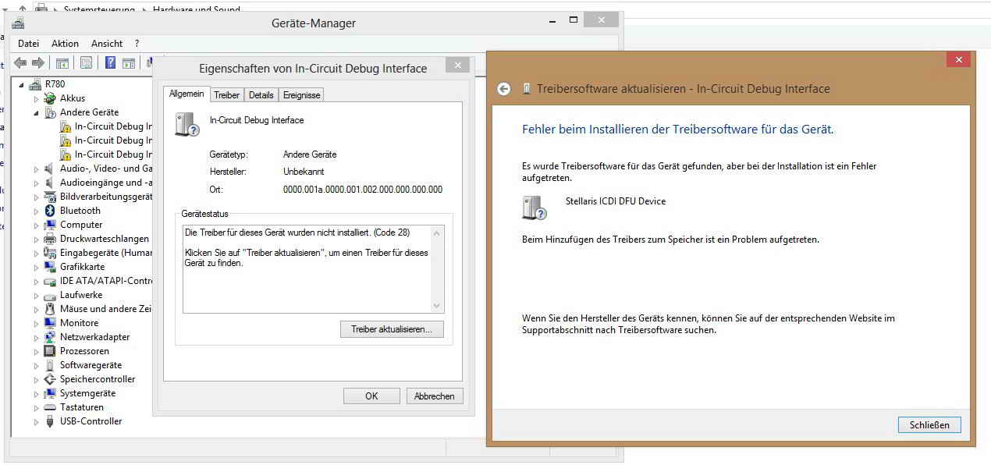Screen dimensions: 991x465
Task: Click the Netzwerkadapter icon in the tree
Action: [50, 337]
